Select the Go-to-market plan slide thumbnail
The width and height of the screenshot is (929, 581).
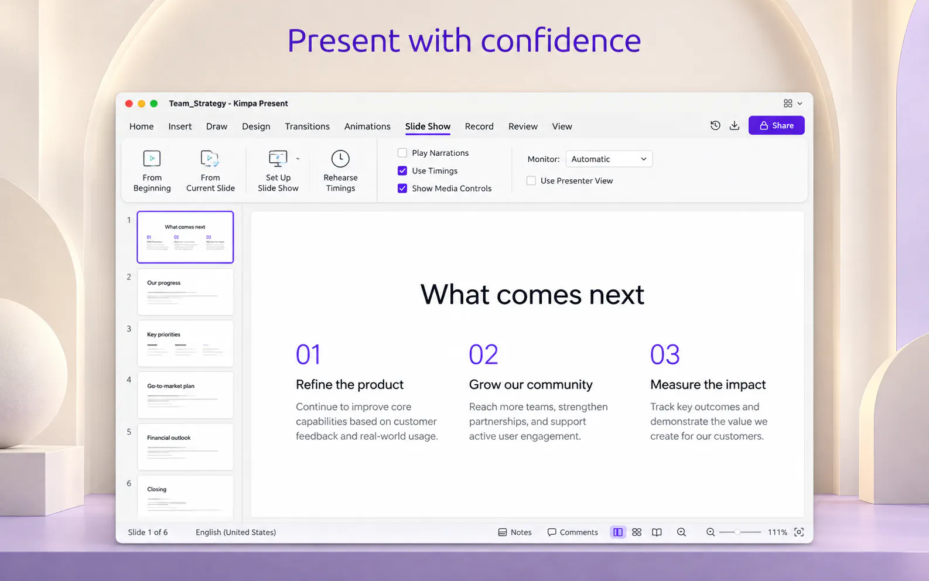coord(185,395)
